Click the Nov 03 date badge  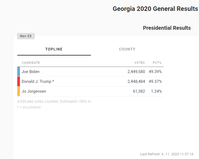(26, 36)
